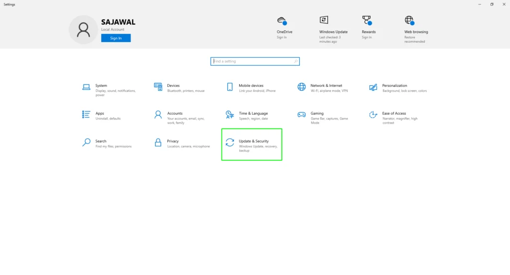
Task: Select the Time & Language label
Action: click(254, 114)
